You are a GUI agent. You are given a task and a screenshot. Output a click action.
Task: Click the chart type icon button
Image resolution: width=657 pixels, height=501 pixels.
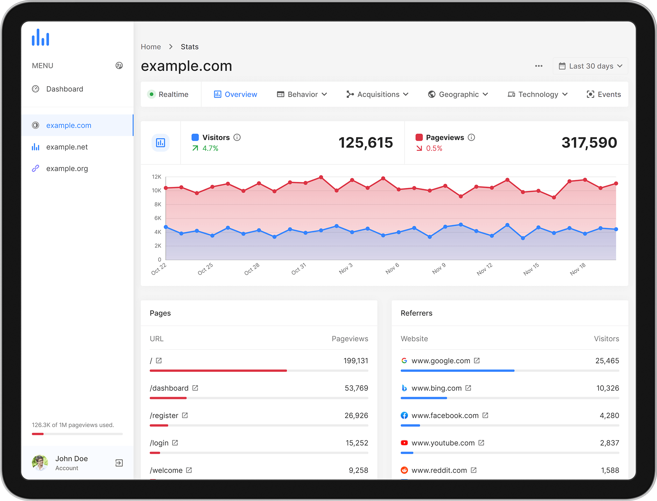click(x=161, y=143)
